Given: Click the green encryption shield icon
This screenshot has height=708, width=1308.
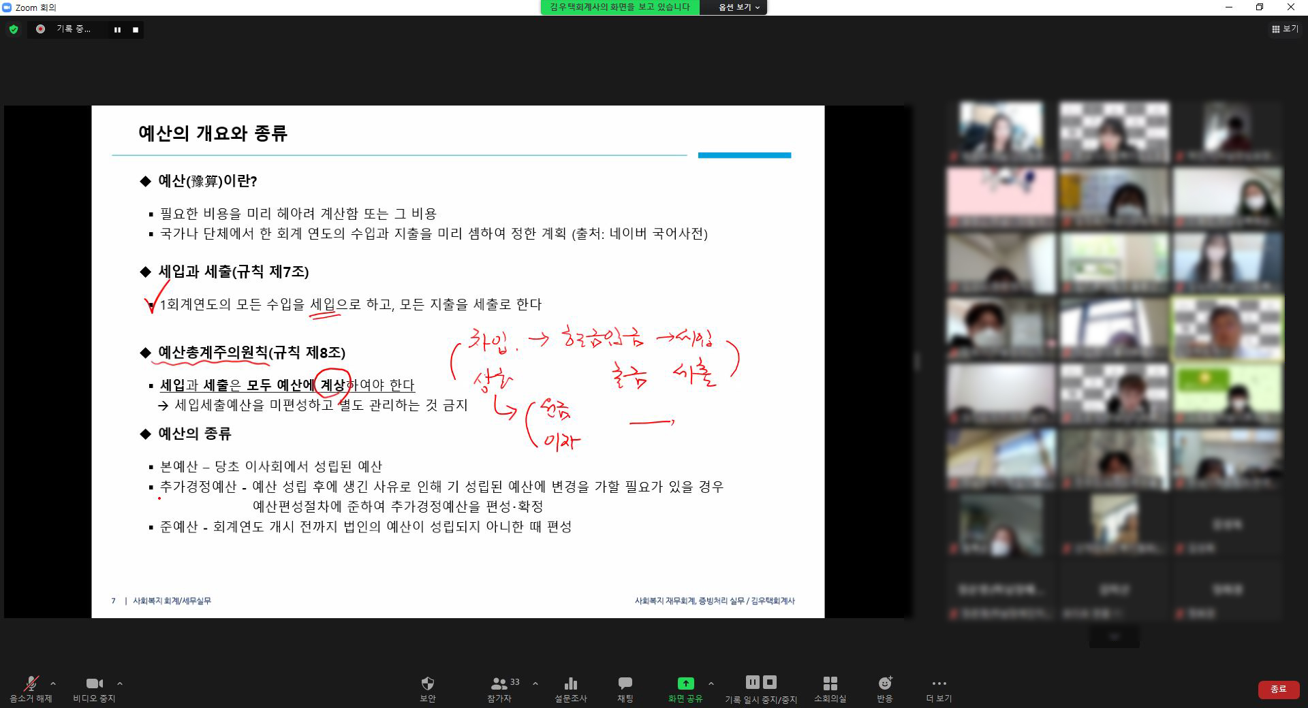Looking at the screenshot, I should pyautogui.click(x=14, y=29).
